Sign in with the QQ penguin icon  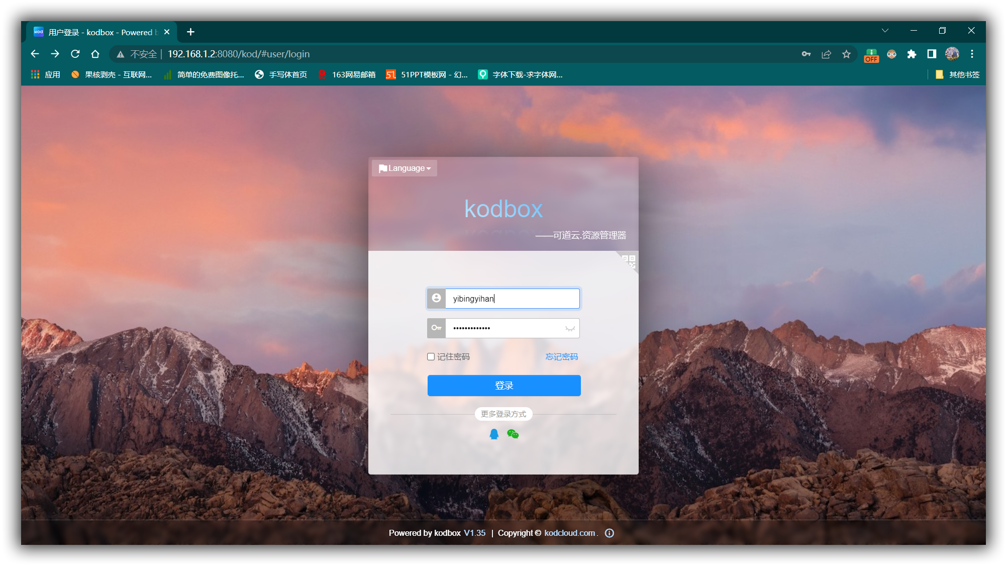(494, 434)
